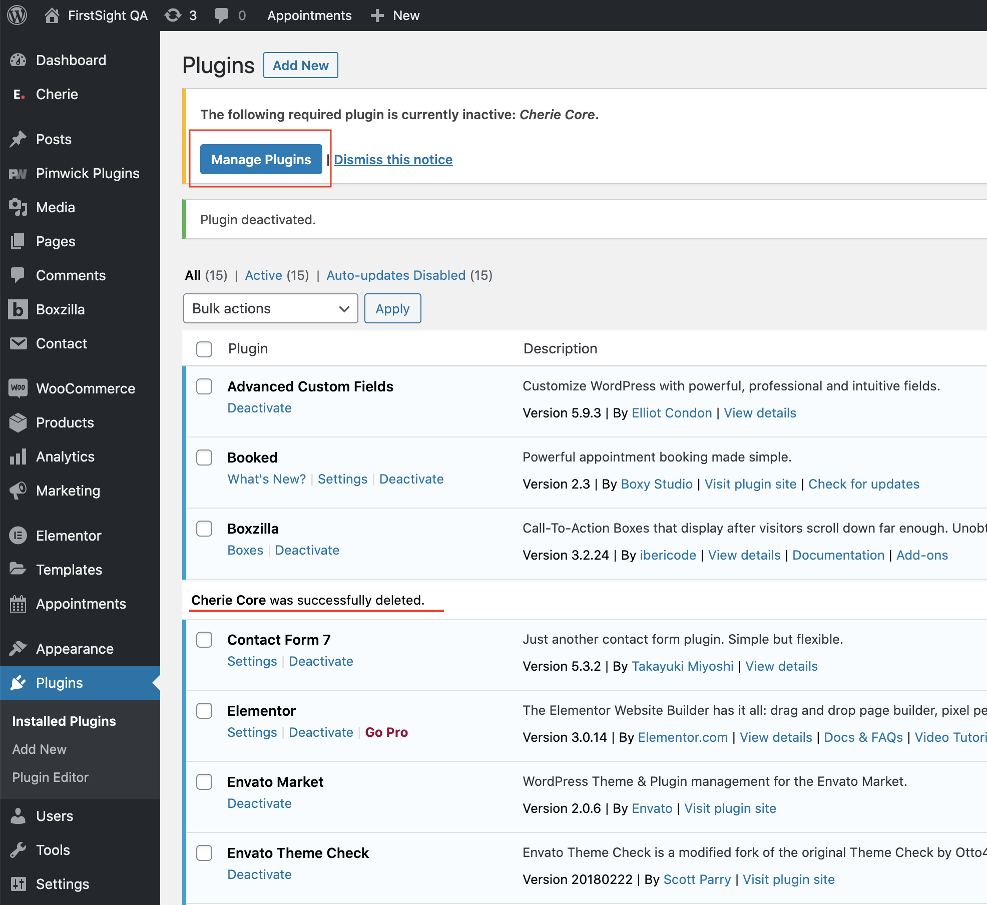Open Plugin Editor submenu item
Image resolution: width=987 pixels, height=905 pixels.
[x=50, y=777]
